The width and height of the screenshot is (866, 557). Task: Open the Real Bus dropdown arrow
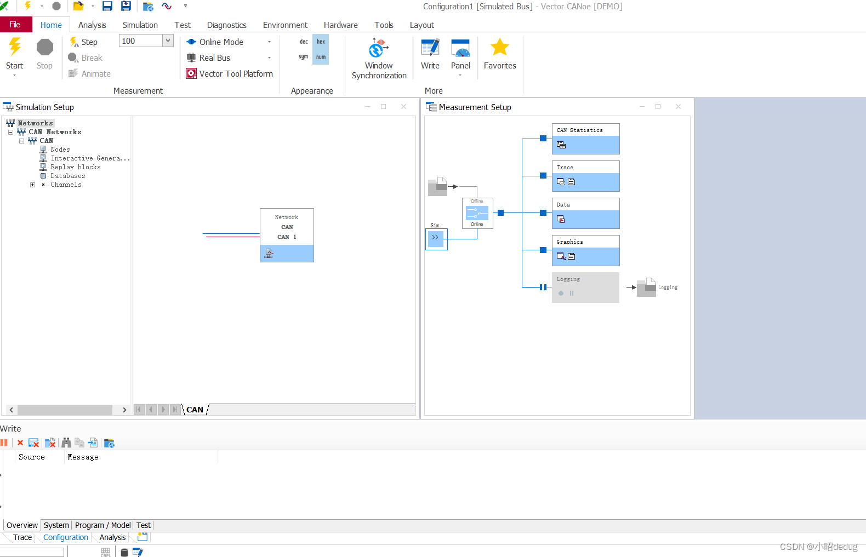[269, 58]
